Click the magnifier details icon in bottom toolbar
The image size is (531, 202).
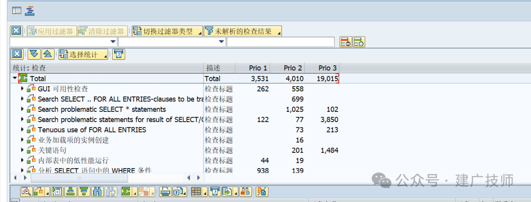(x=26, y=192)
